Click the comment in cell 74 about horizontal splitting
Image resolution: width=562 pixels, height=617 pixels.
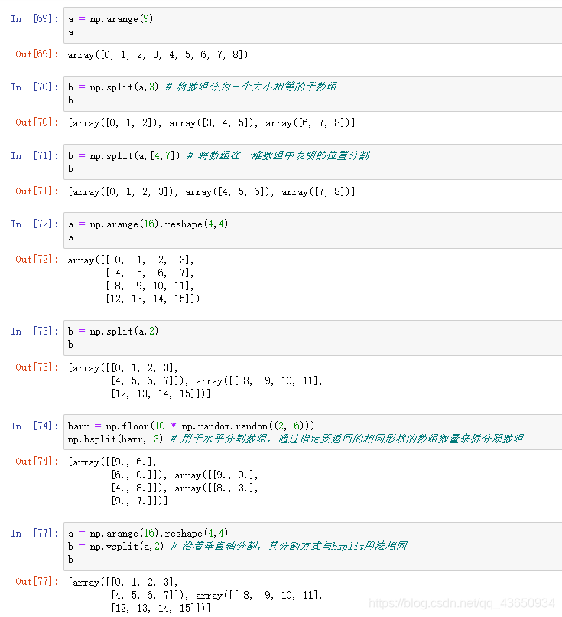point(346,439)
